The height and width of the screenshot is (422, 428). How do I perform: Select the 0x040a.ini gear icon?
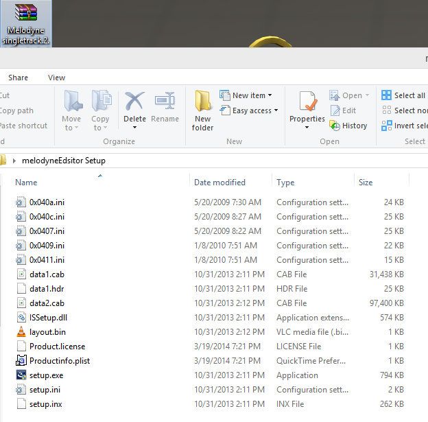tap(21, 202)
